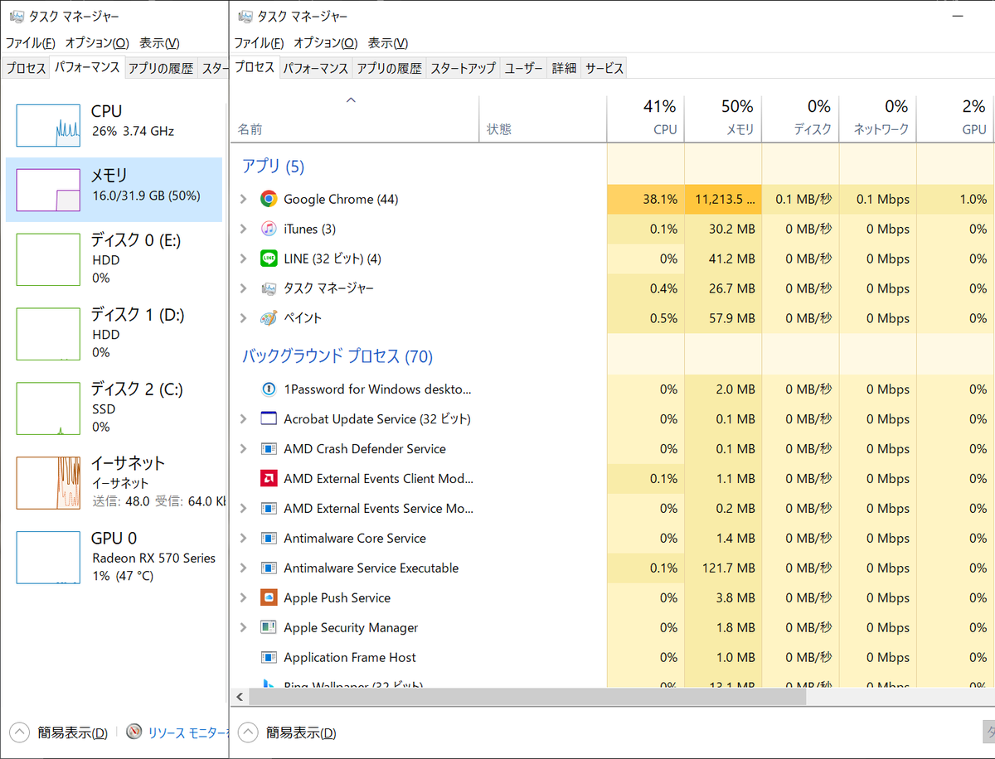Expand the Acrobat Update Service row
995x759 pixels.
click(243, 419)
